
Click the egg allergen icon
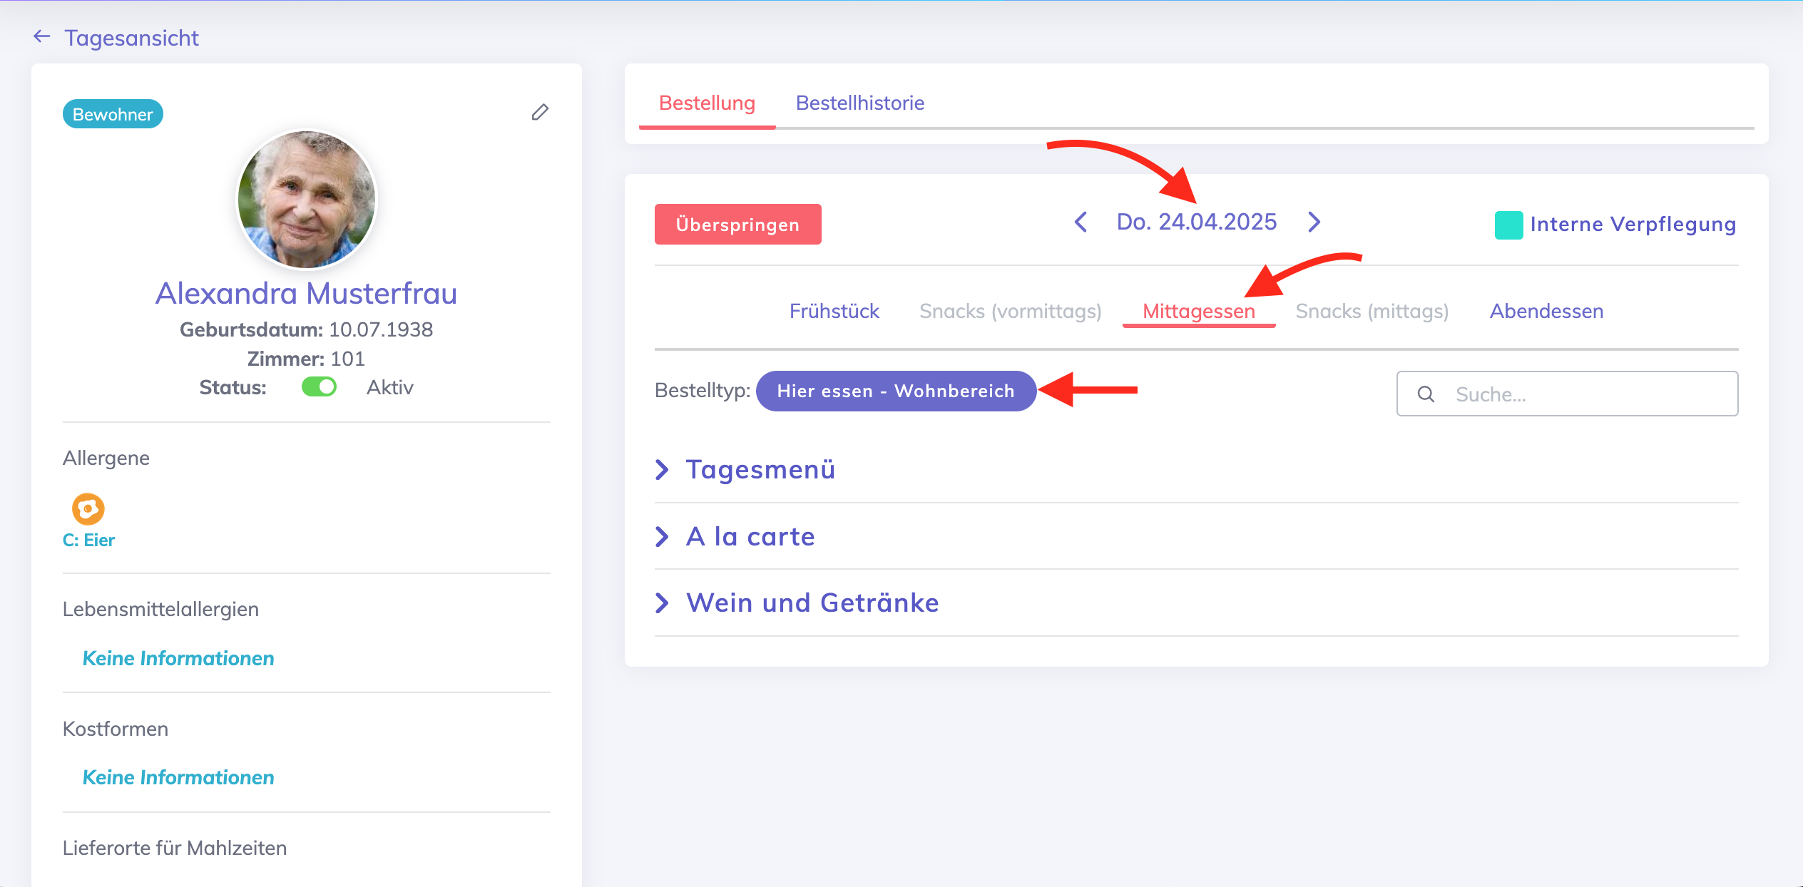(x=88, y=509)
